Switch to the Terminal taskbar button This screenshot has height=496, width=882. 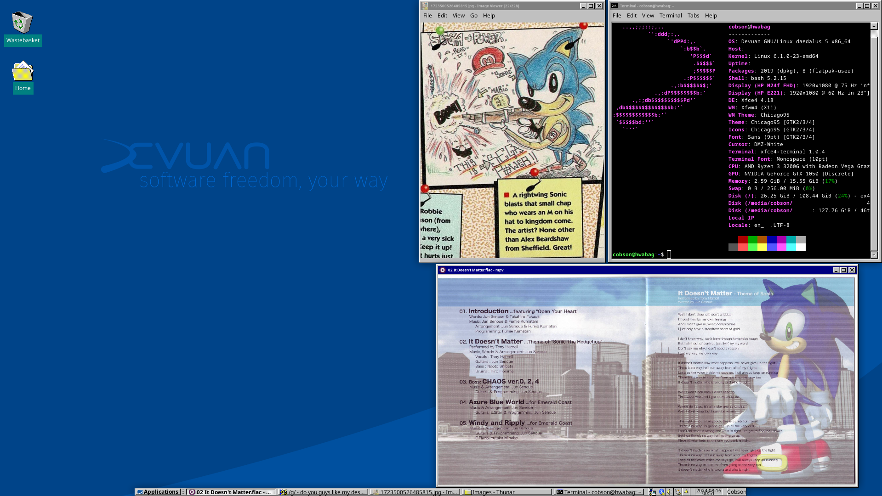coord(599,492)
